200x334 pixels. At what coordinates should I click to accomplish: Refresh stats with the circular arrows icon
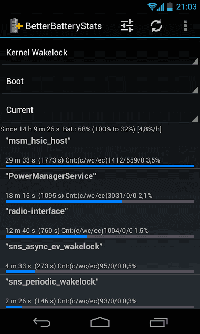[156, 26]
